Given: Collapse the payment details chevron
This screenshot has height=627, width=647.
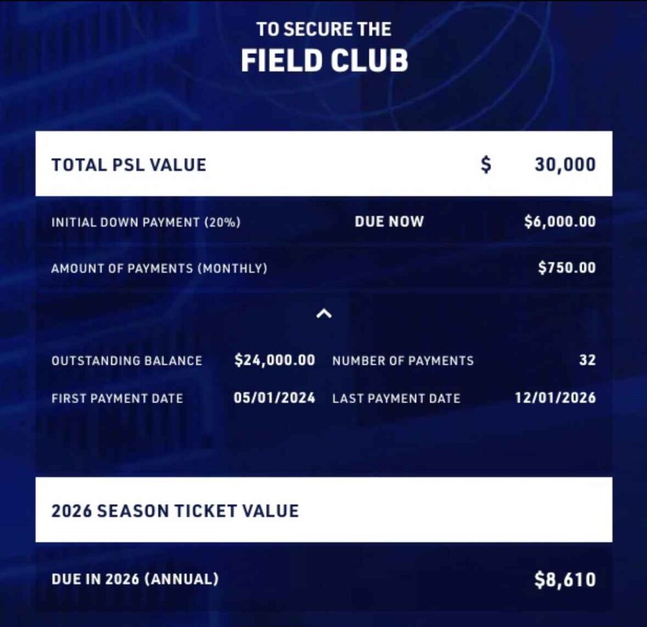Looking at the screenshot, I should pos(324,314).
